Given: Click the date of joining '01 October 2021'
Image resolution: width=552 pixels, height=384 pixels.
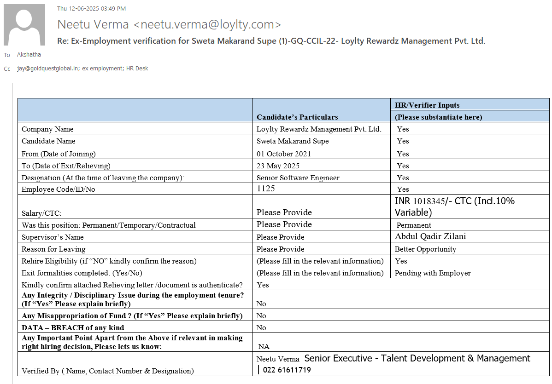Looking at the screenshot, I should [284, 154].
